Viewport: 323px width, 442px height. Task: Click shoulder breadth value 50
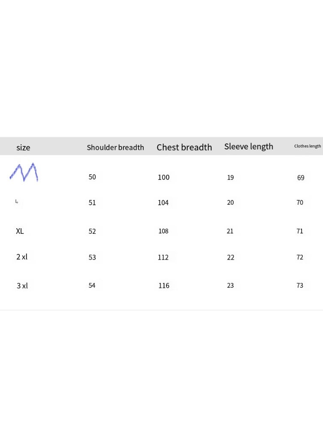92,177
